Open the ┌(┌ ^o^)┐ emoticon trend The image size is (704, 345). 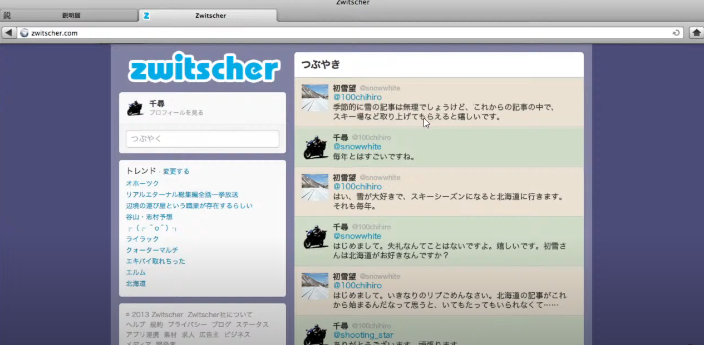152,228
